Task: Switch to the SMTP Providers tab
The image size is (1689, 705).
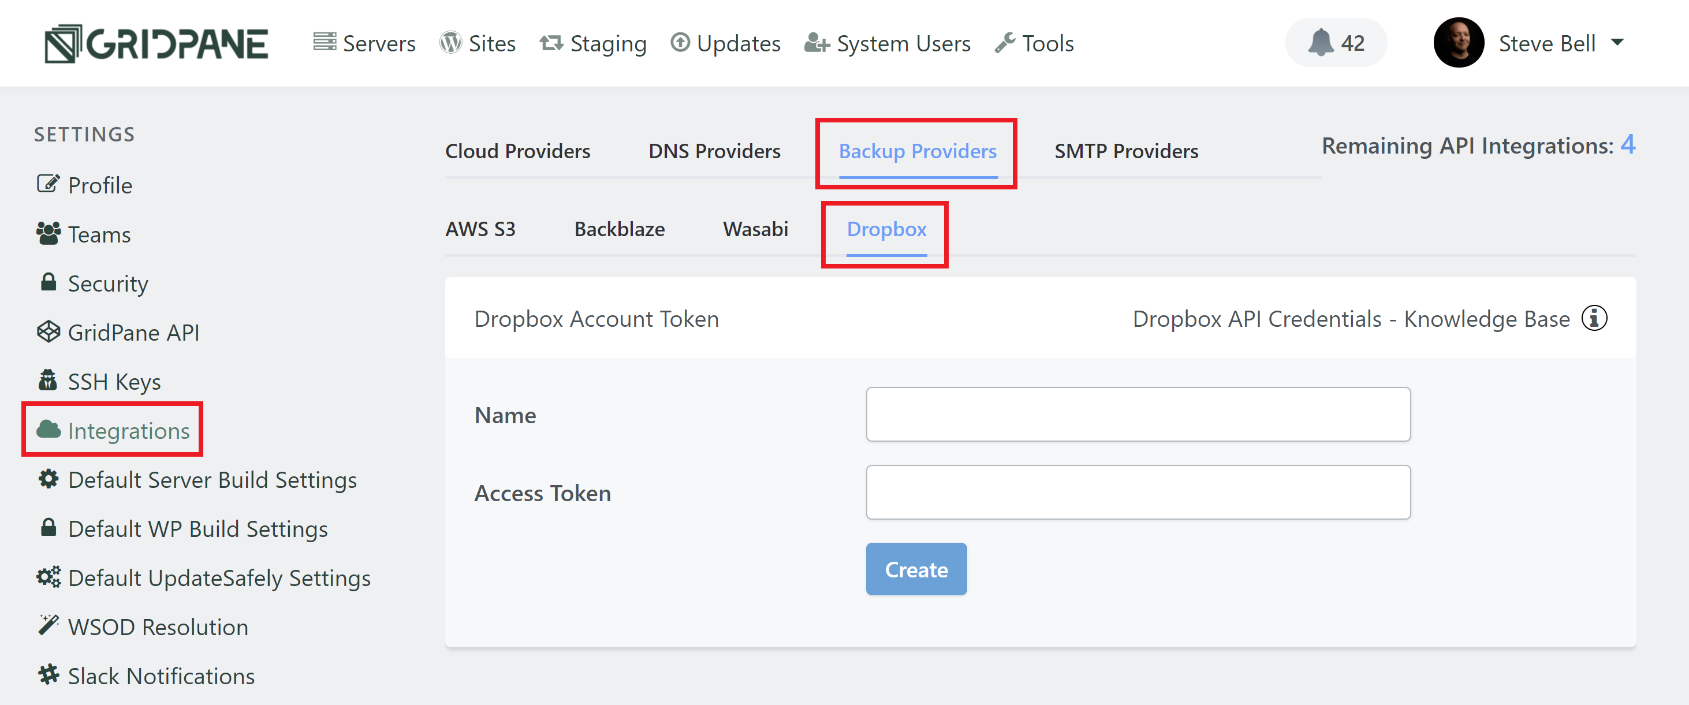Action: coord(1126,151)
